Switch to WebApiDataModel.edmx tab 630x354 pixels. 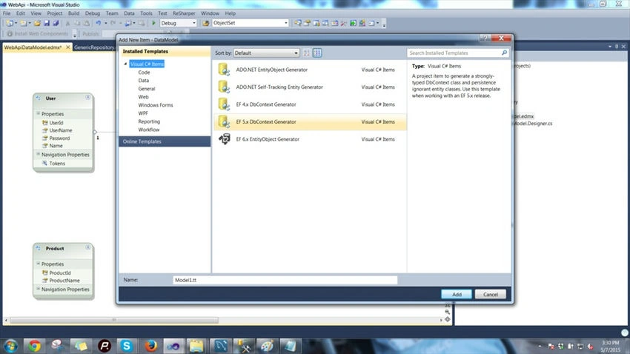point(33,47)
